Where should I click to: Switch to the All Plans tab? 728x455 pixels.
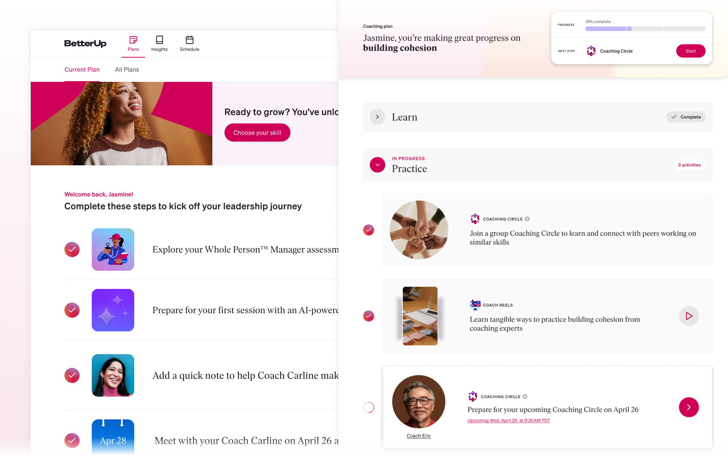127,70
